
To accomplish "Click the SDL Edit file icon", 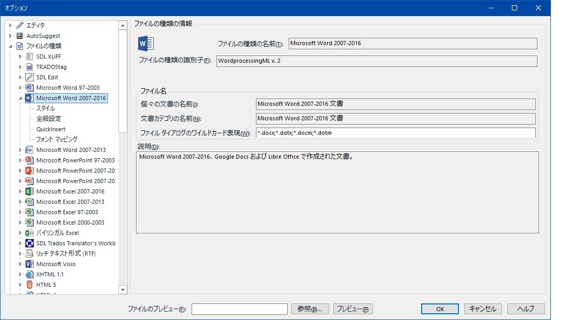I will (30, 77).
